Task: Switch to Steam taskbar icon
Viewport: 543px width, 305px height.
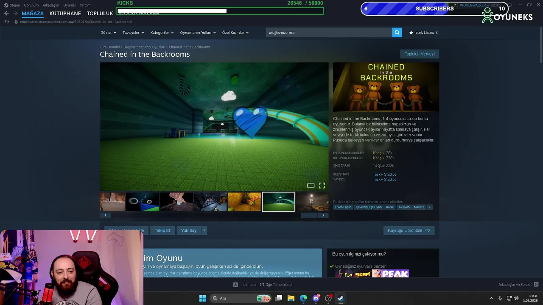Action: 340,298
